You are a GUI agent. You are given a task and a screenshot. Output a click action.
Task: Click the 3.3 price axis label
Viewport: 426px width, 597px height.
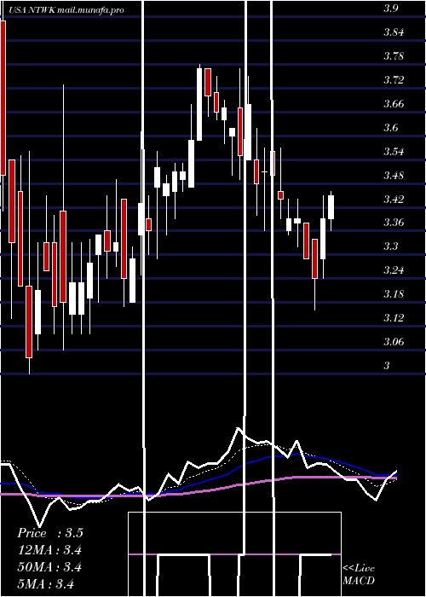tap(391, 246)
